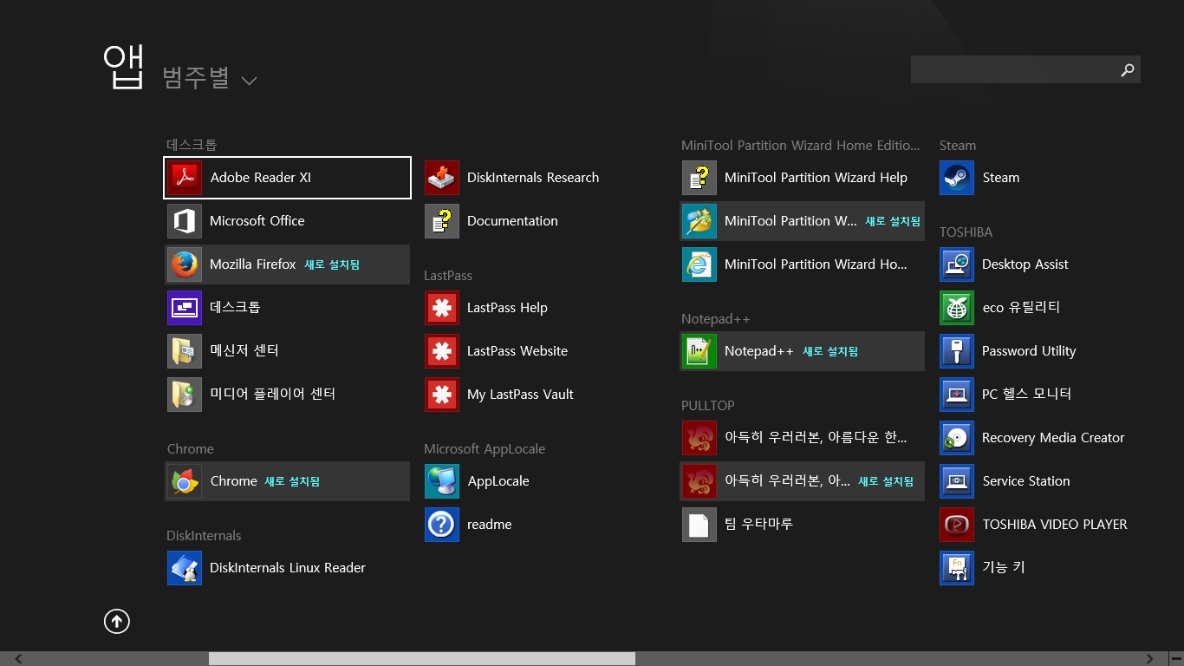This screenshot has width=1184, height=666.
Task: Open the 팀 우타마루 document icon
Action: tap(699, 525)
